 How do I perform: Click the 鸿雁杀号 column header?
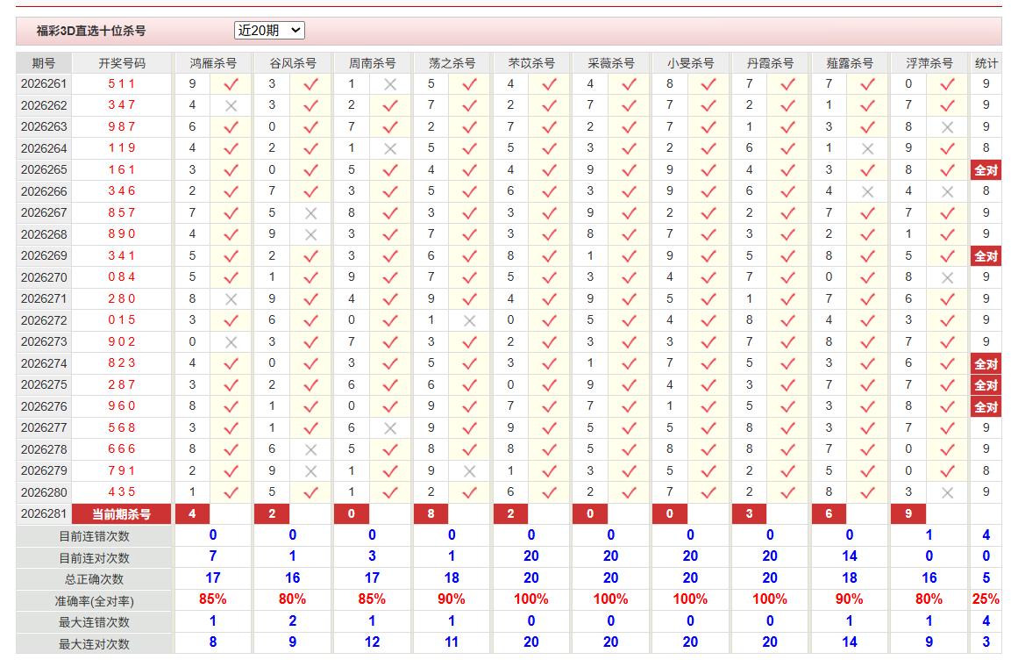point(213,63)
